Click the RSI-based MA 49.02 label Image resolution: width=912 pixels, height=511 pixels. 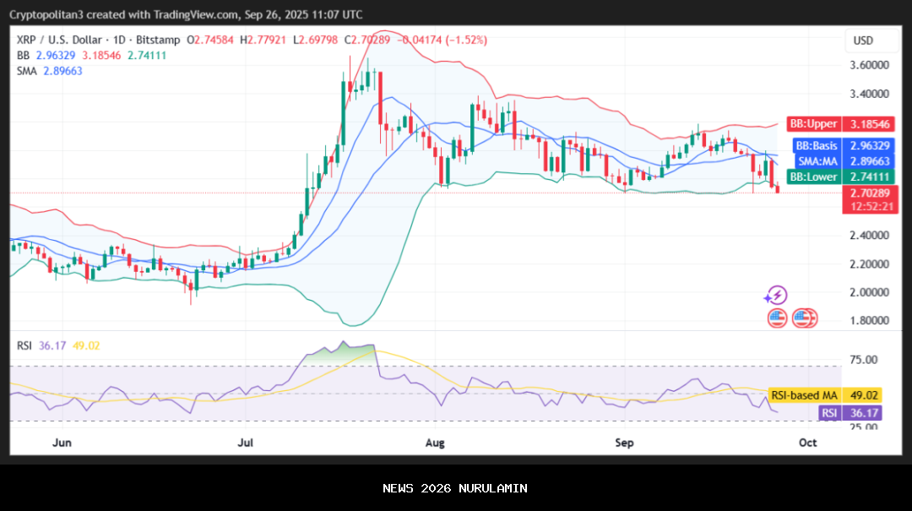coord(825,395)
